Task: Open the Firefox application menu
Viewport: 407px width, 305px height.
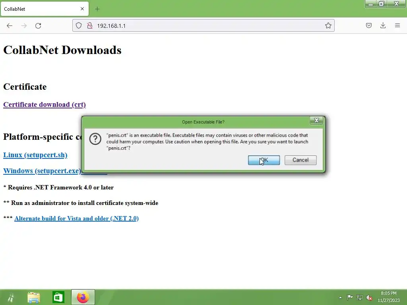Action: 397,25
